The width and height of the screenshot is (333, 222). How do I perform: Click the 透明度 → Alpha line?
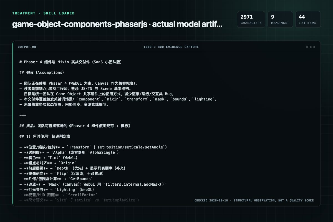tap(69, 152)
